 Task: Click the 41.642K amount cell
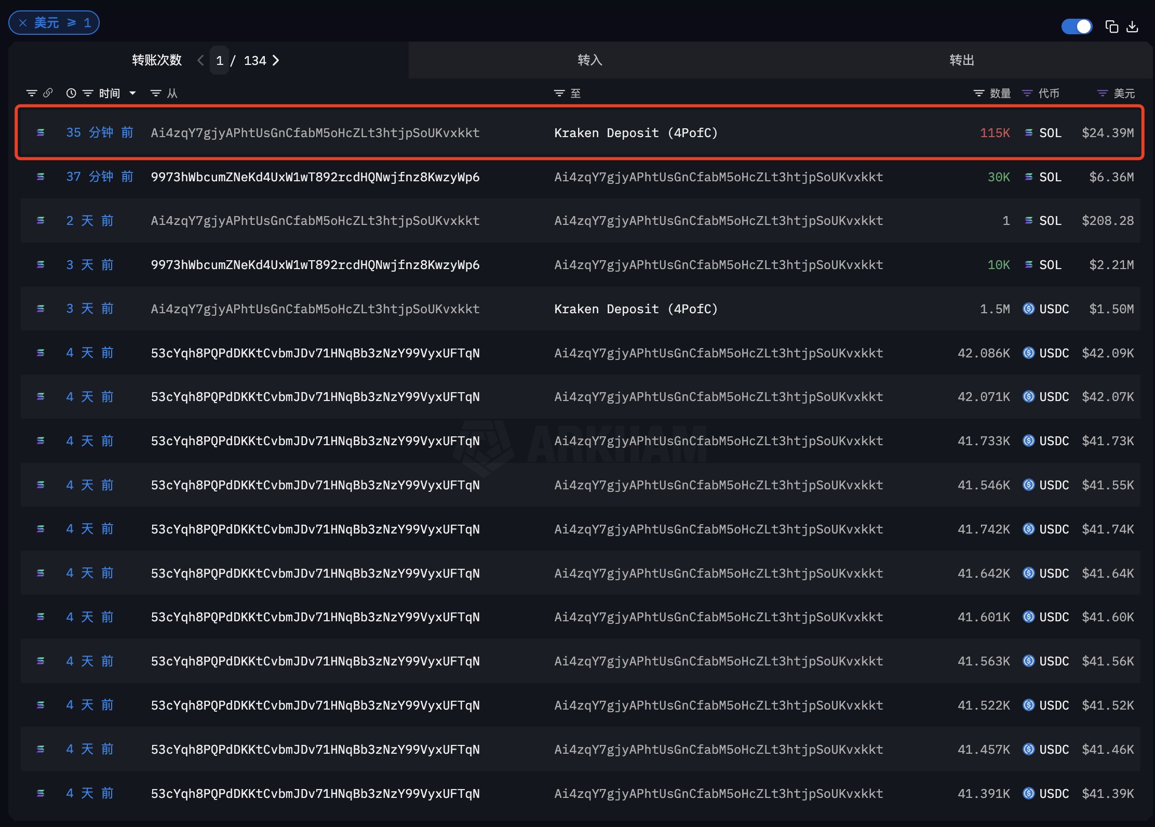pos(984,573)
